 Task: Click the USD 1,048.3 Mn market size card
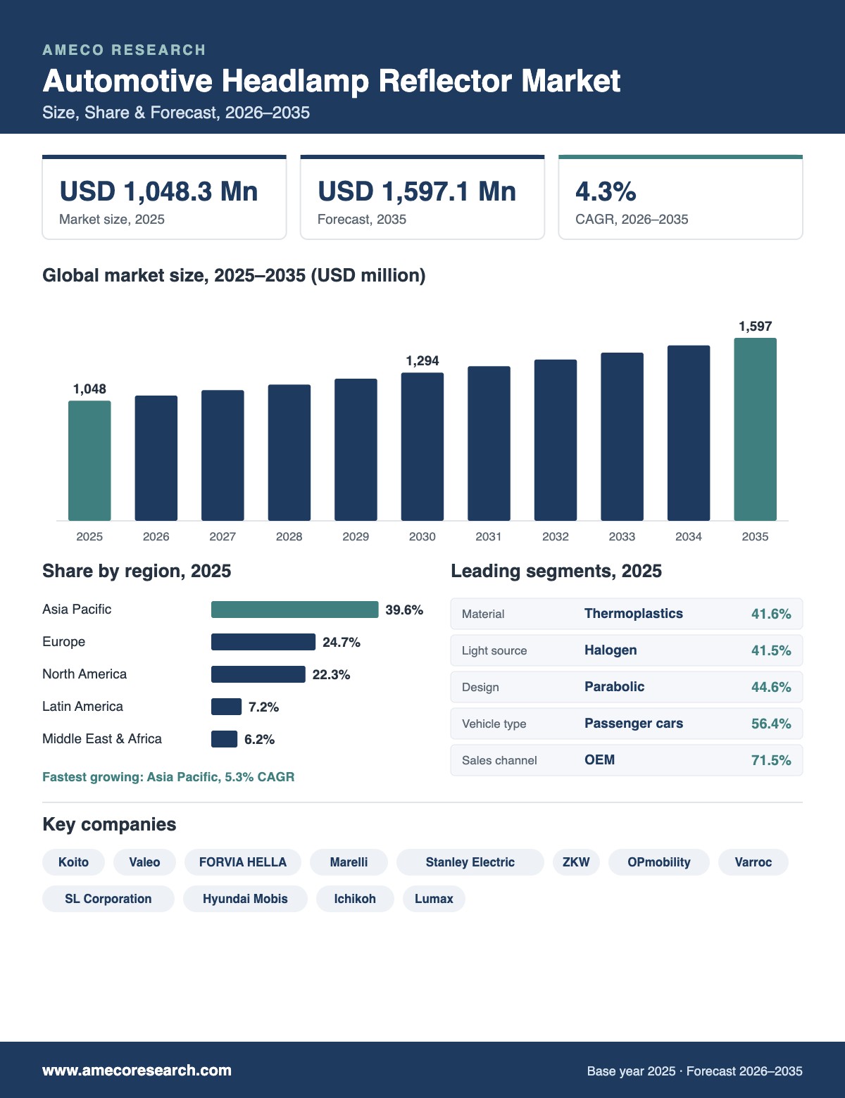pyautogui.click(x=164, y=197)
